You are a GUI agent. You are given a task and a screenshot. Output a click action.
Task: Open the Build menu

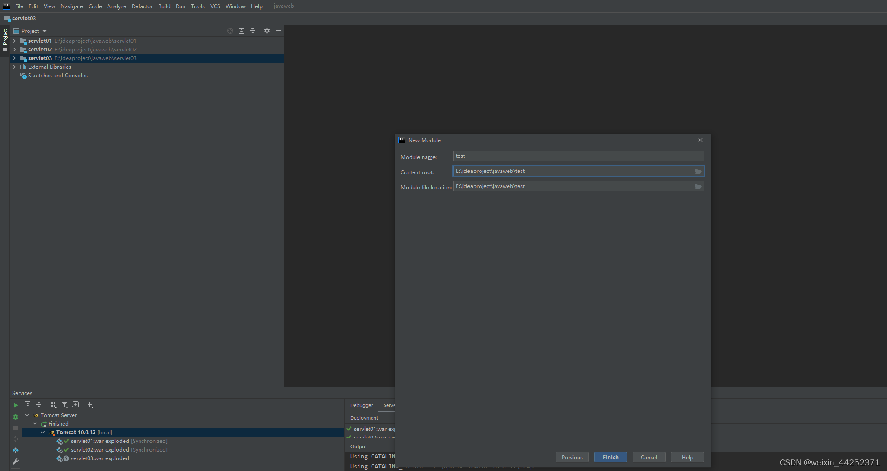point(164,6)
